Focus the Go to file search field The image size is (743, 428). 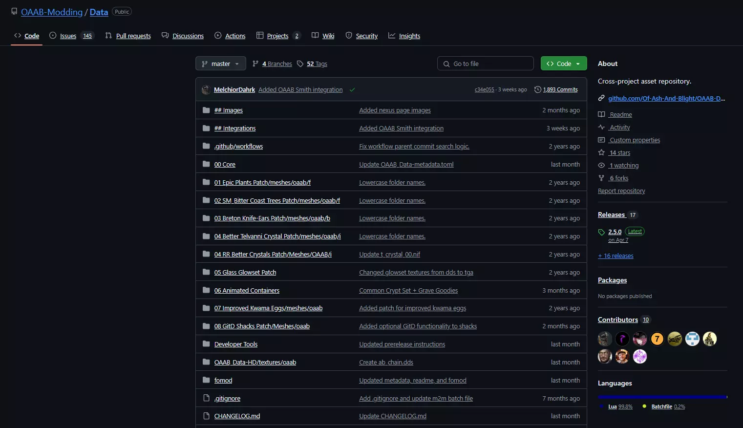pyautogui.click(x=485, y=64)
